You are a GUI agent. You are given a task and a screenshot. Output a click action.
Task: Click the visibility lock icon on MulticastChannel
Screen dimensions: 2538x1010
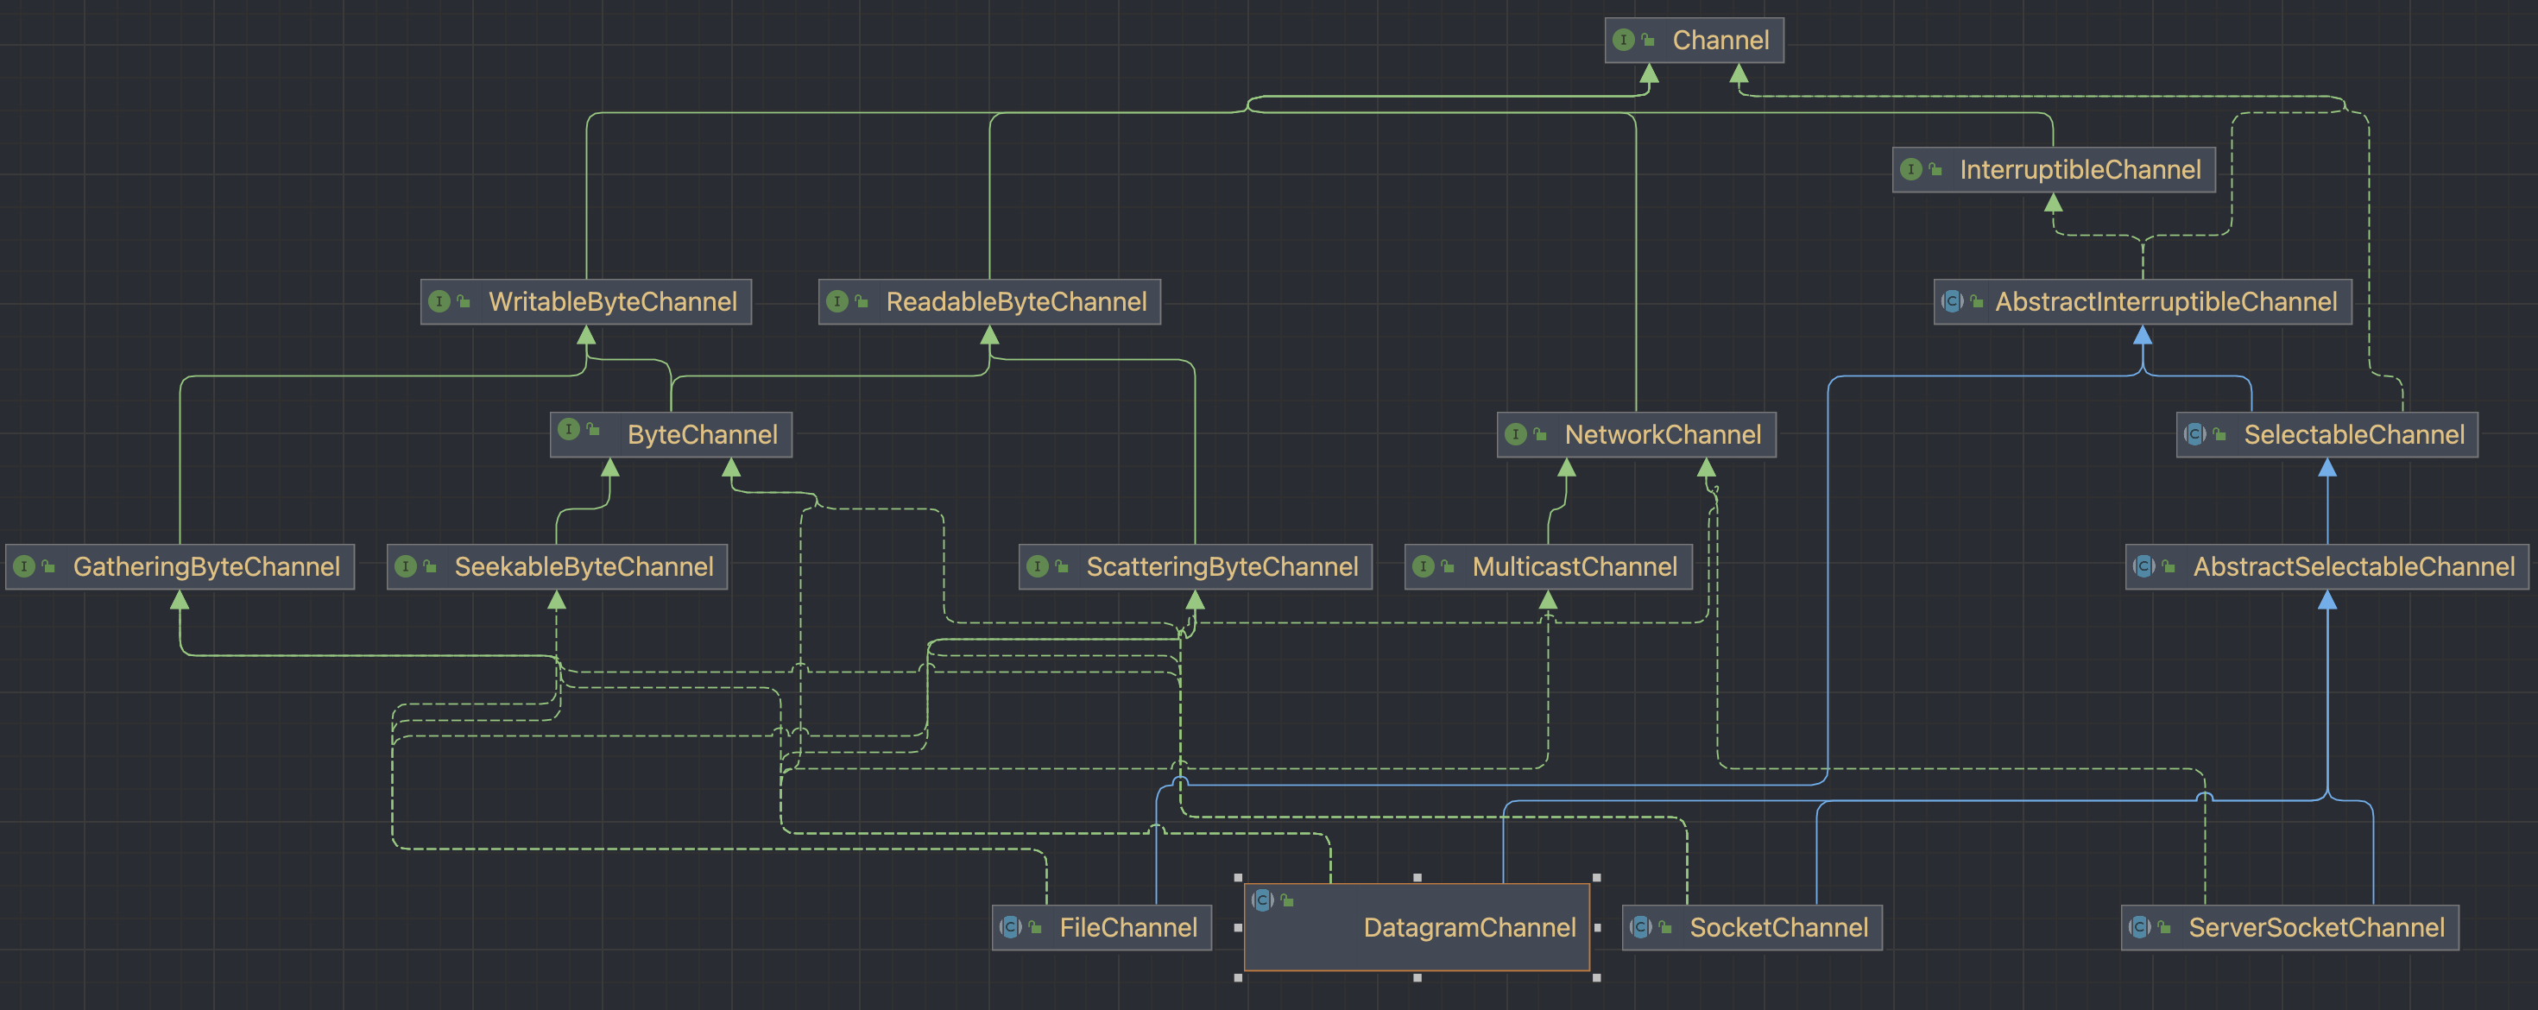1448,566
